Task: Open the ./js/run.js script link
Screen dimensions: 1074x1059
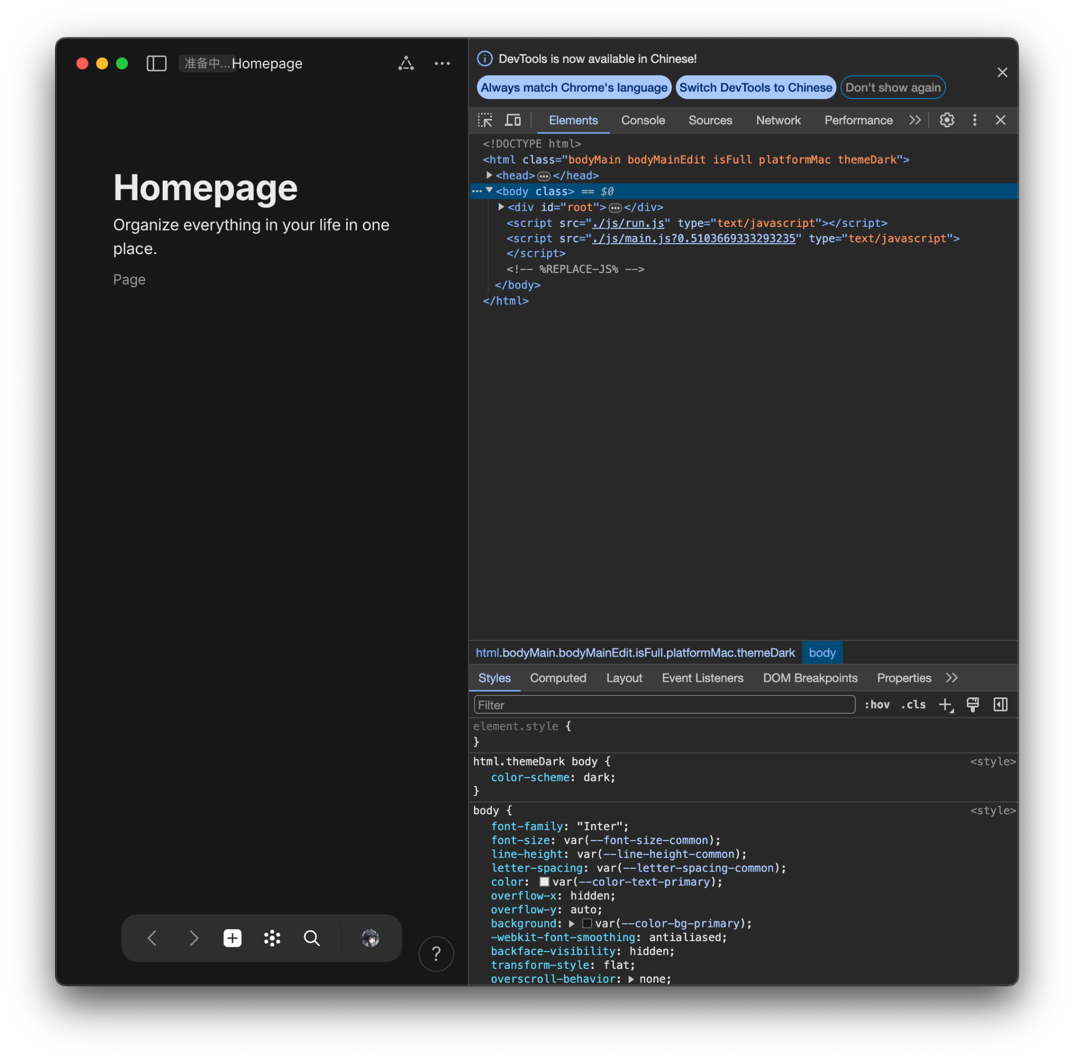Action: pos(628,223)
